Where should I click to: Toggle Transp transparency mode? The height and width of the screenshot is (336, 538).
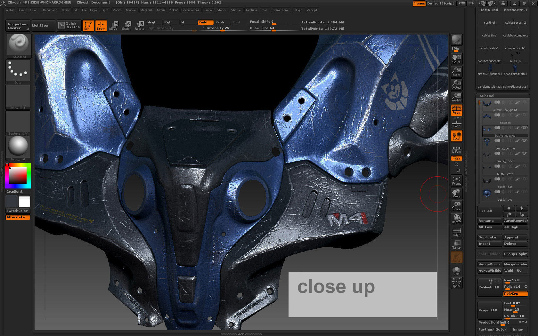pos(456,244)
